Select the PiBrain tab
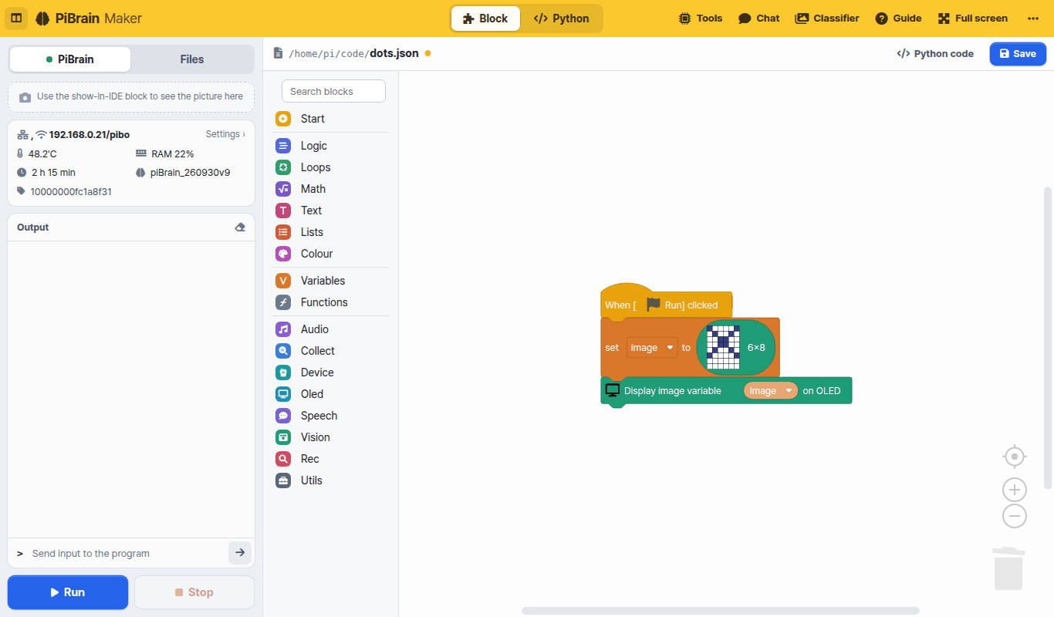 click(x=70, y=59)
